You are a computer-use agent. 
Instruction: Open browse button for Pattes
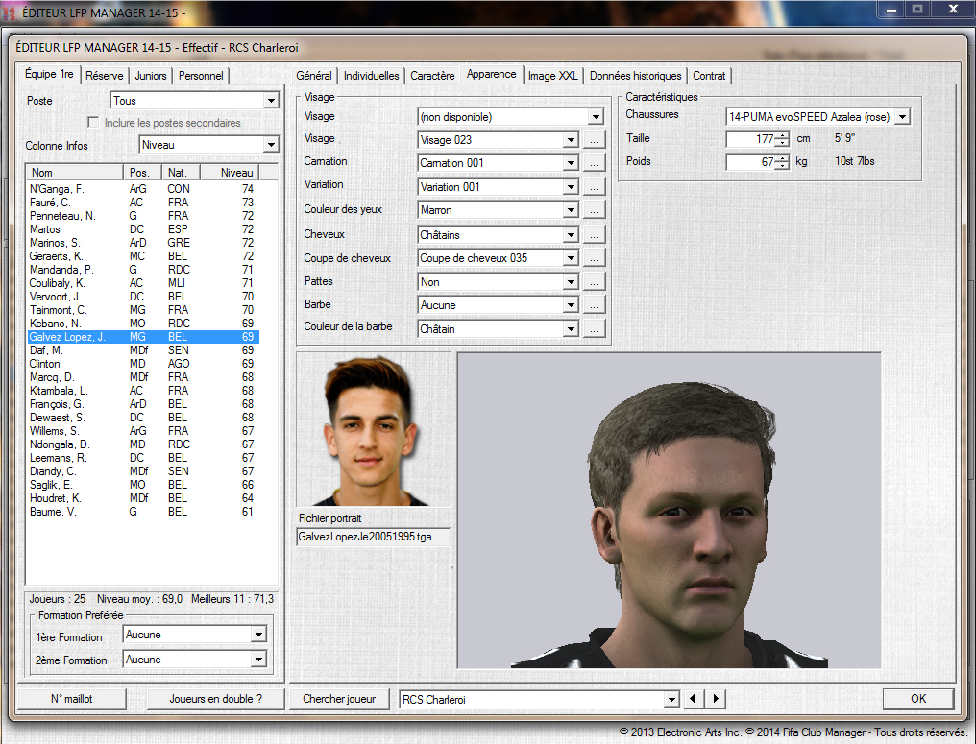point(595,282)
